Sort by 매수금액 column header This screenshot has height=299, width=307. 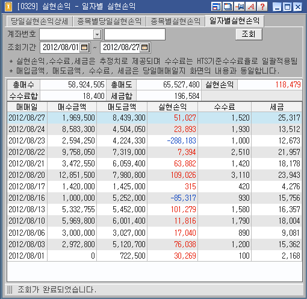(x=72, y=107)
